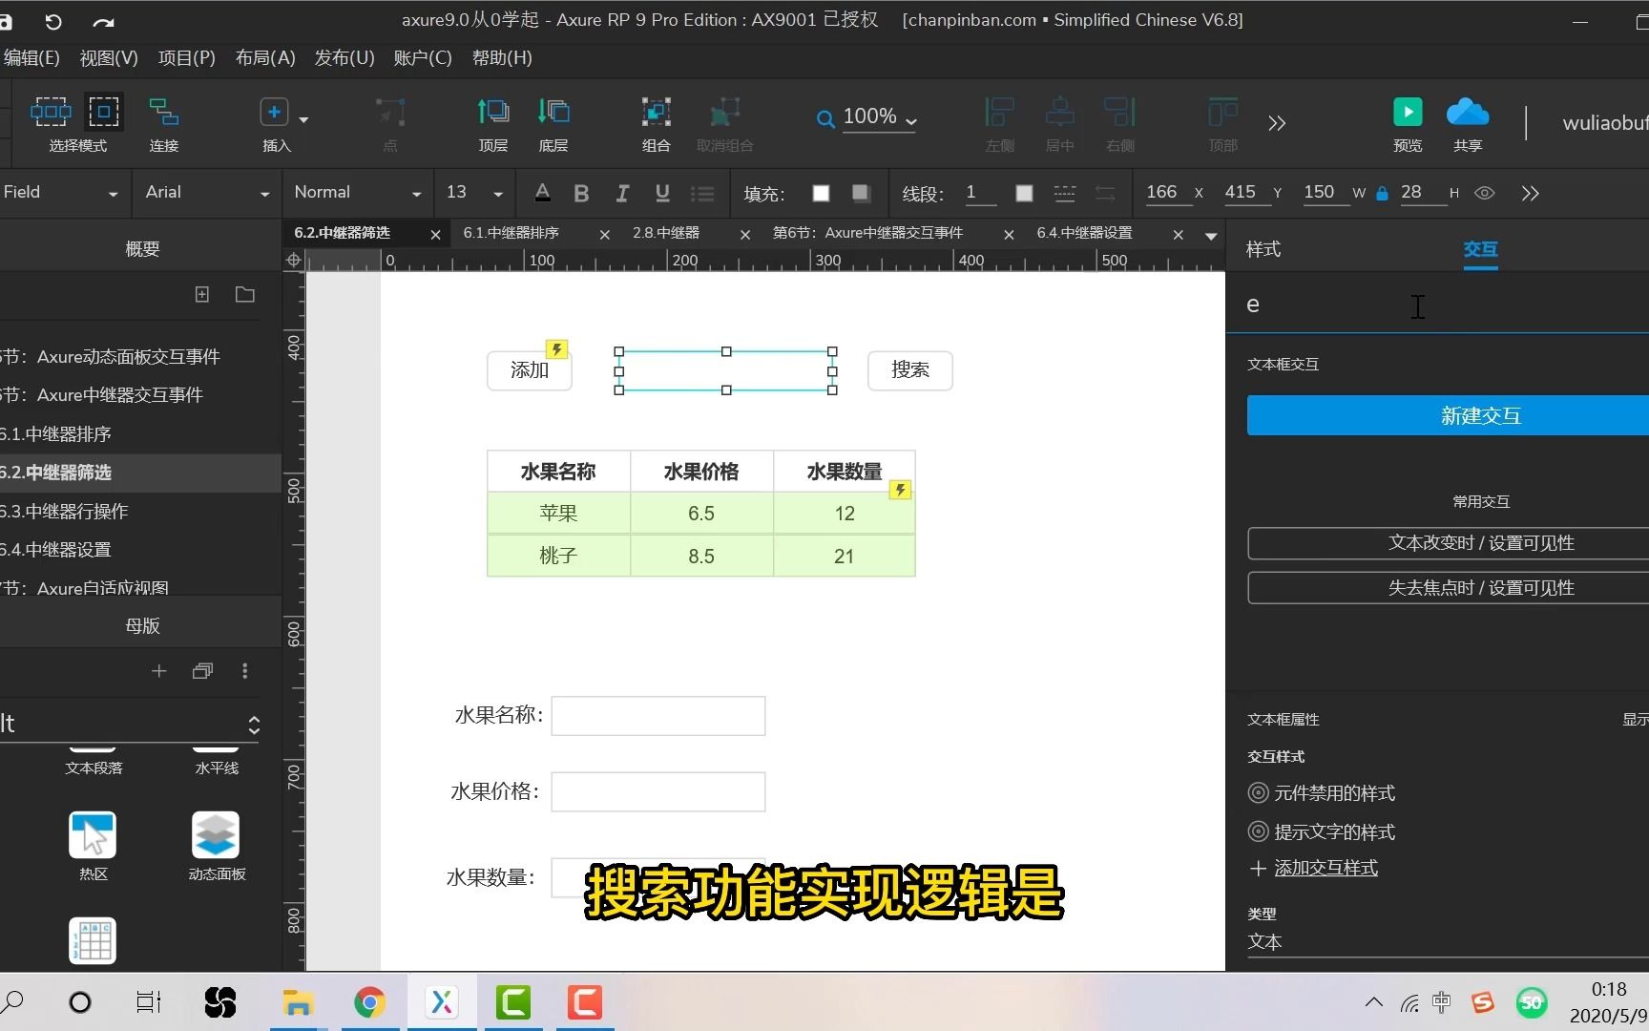1649x1031 pixels.
Task: Open masters panel more options menu
Action: (x=245, y=671)
